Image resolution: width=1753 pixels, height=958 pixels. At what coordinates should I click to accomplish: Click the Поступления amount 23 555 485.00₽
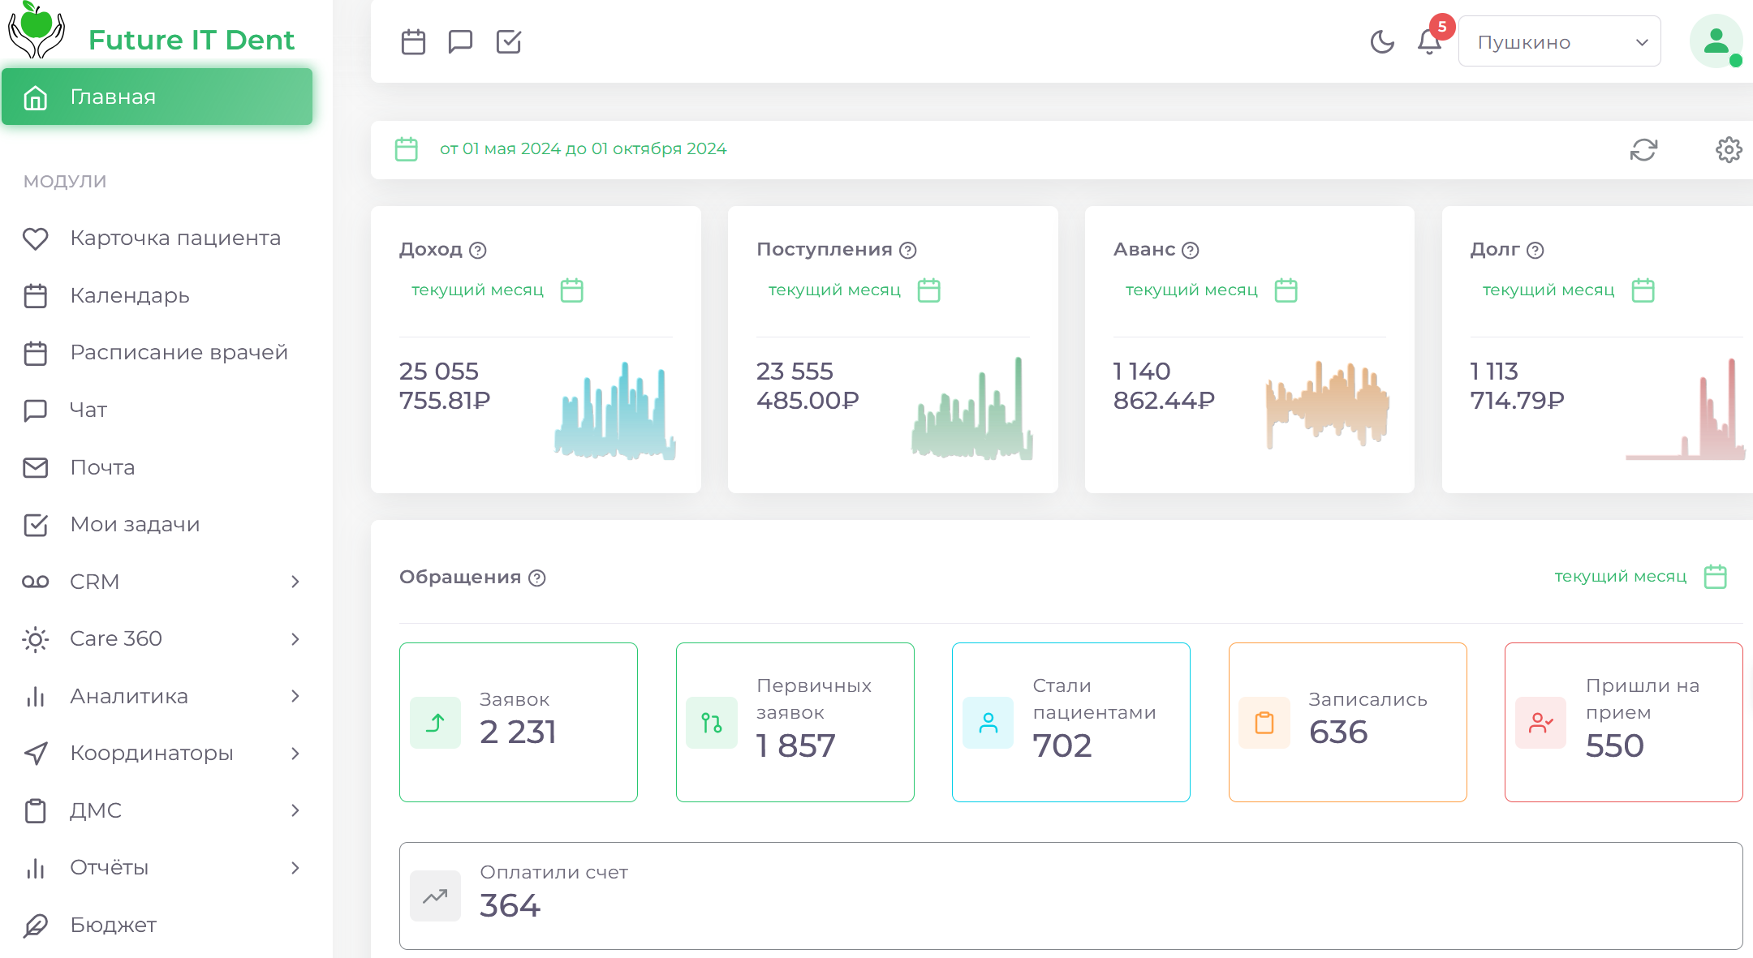tap(808, 386)
